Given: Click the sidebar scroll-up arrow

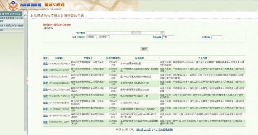Looking at the screenshot, I should tap(25, 15).
